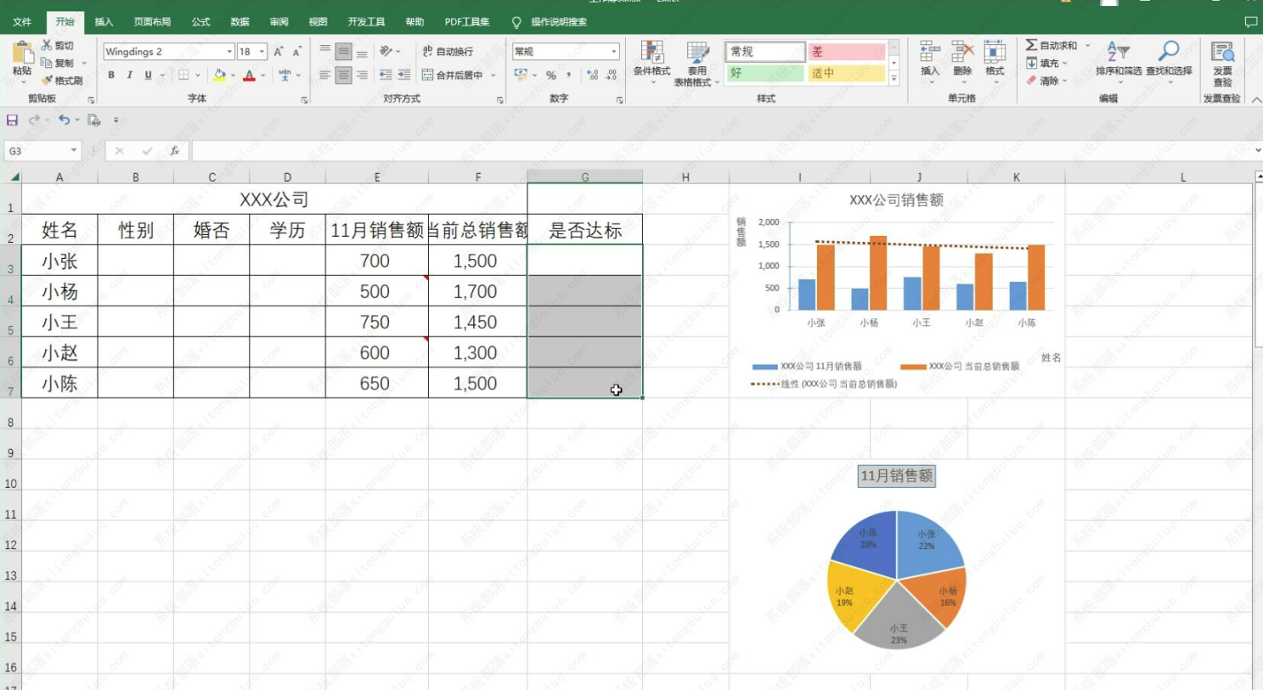Open the Formulas (公式) ribbon tab
1263x690 pixels.
click(x=200, y=22)
